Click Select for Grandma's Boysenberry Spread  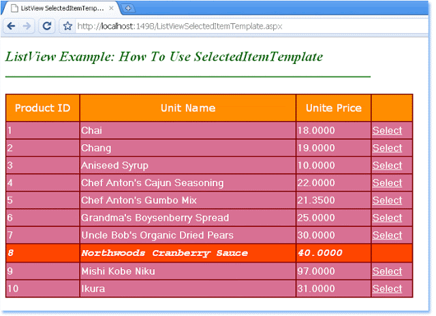coord(388,217)
